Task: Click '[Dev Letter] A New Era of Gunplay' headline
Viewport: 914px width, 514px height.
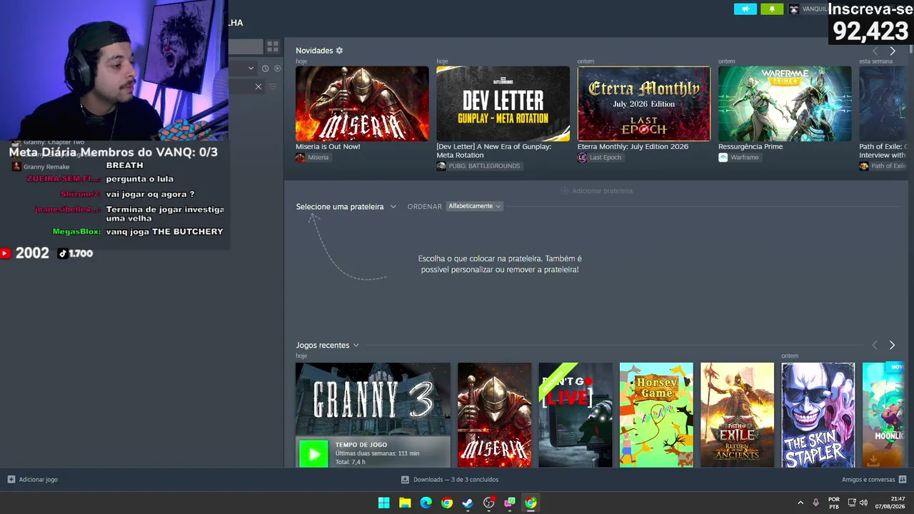Action: tap(493, 151)
